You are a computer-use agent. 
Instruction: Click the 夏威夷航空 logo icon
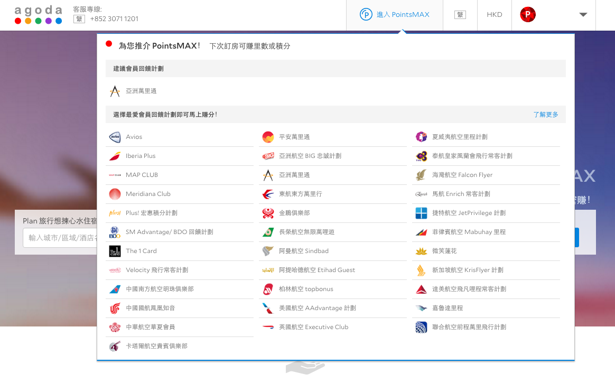coord(421,137)
